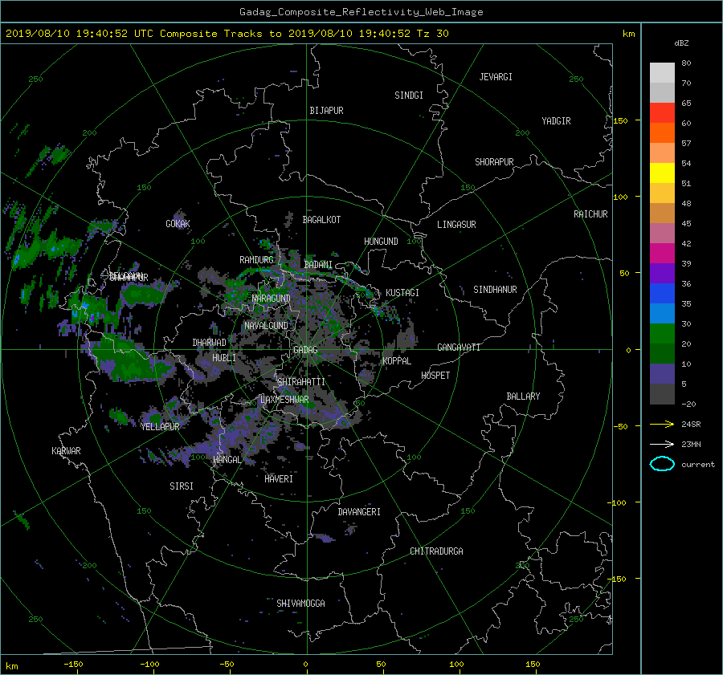Viewport: 723px width, 675px height.
Task: Pick the light gray 70 dBZ swatch
Action: pyautogui.click(x=662, y=73)
